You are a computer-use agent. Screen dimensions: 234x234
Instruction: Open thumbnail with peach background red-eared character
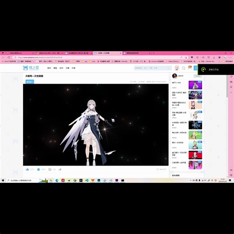pos(195,105)
